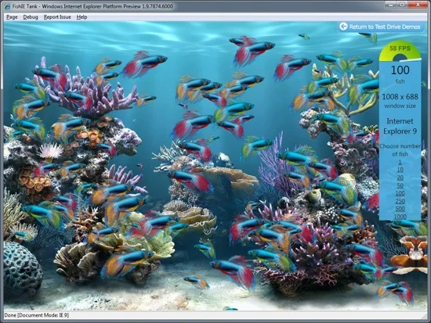The height and width of the screenshot is (323, 431).
Task: Open the Debug menu
Action: pyautogui.click(x=31, y=17)
